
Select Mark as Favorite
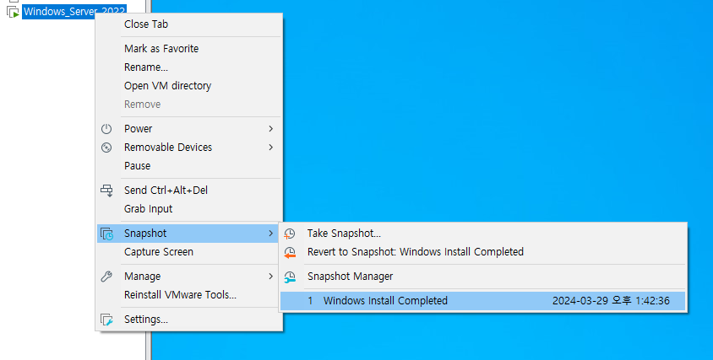tap(188, 49)
